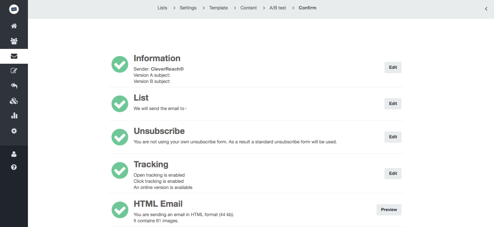Open the user account icon

[x=14, y=154]
